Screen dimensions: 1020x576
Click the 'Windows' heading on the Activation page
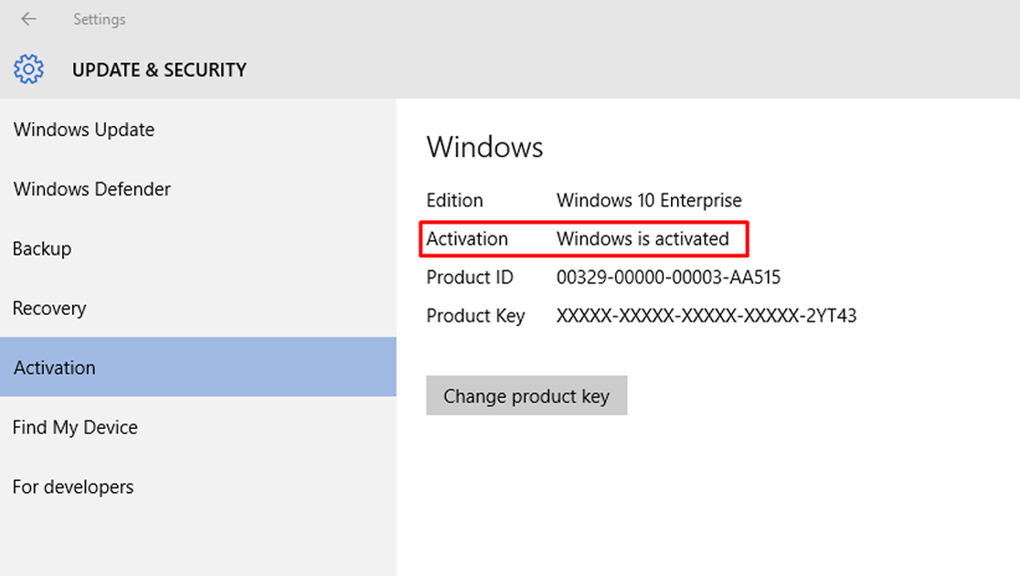(484, 147)
